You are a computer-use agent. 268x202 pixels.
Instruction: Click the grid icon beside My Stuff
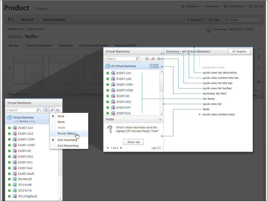click(11, 20)
